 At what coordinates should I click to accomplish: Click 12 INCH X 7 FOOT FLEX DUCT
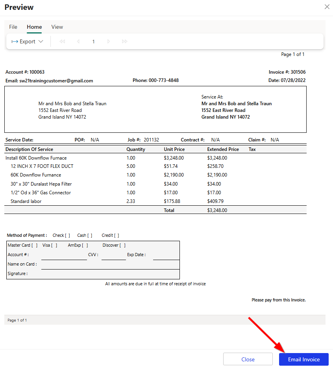tap(42, 166)
